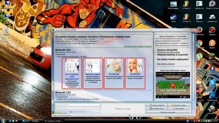Viewport: 219px width, 123px height.
Task: Click 'Мы ВКонтакте' button
Action: click(157, 109)
